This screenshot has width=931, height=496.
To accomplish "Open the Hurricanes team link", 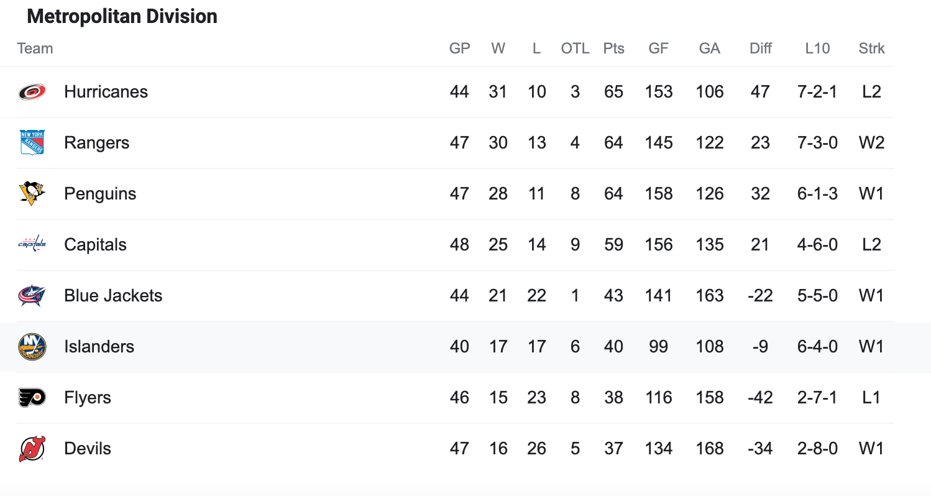I will [x=106, y=92].
